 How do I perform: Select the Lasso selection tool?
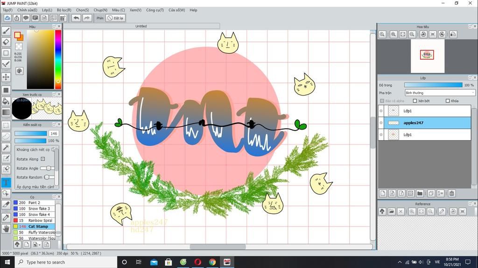coord(6,136)
